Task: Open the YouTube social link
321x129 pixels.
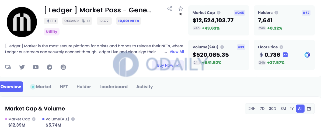Action: tap(36, 67)
